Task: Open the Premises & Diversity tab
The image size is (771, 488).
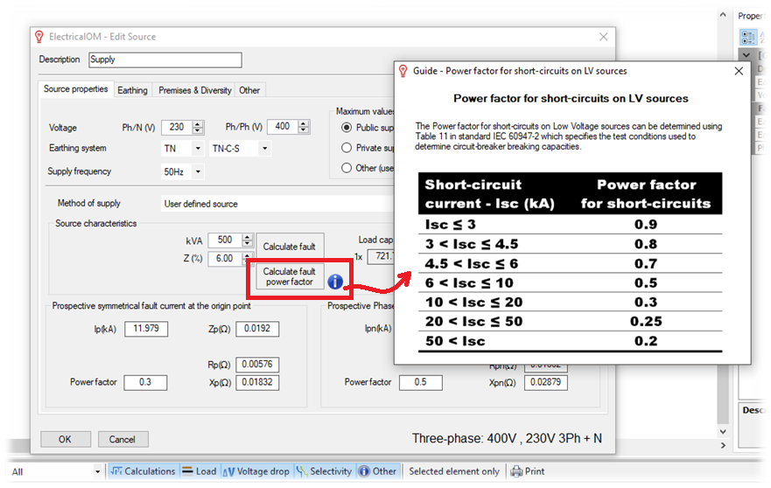Action: point(194,90)
